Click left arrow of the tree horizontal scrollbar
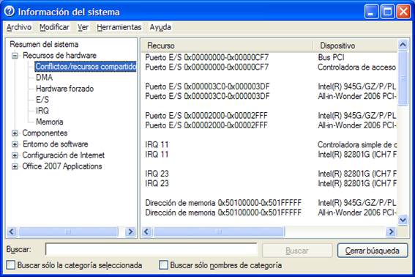This screenshot has height=277, width=415. click(x=12, y=232)
